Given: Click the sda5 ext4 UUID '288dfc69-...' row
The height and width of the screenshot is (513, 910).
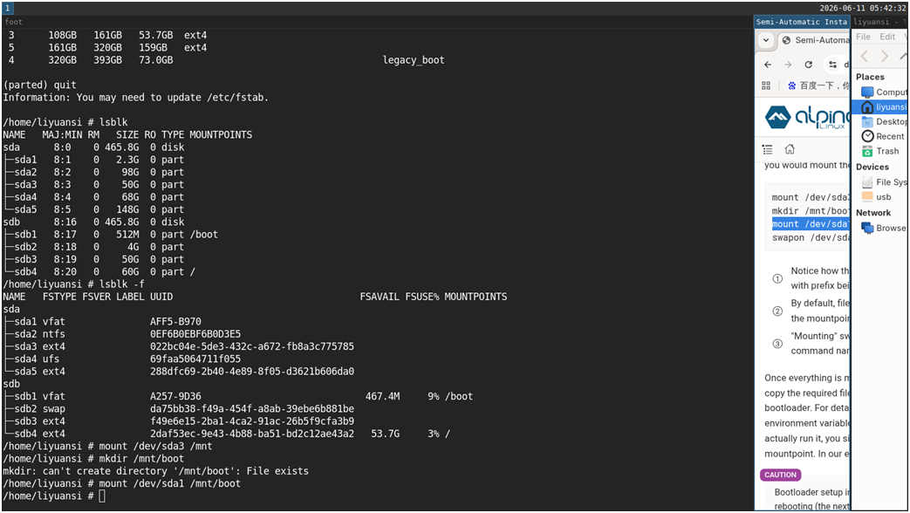Looking at the screenshot, I should pyautogui.click(x=178, y=372).
